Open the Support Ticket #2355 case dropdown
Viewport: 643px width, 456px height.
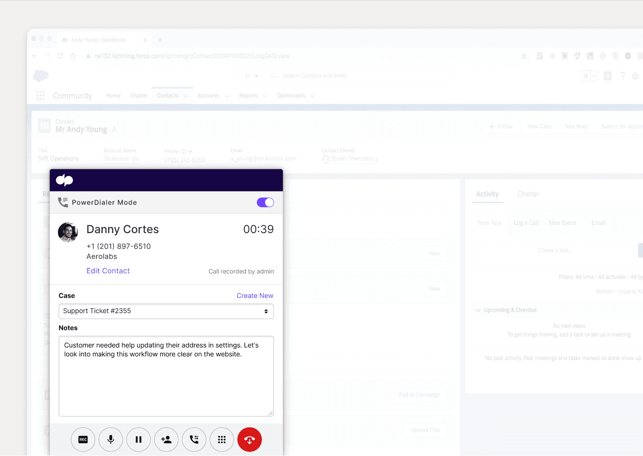(166, 311)
